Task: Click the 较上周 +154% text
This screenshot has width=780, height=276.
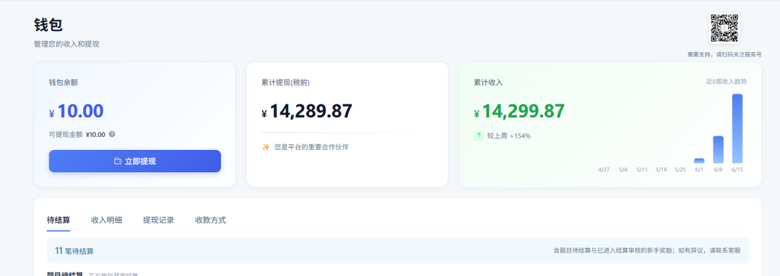Action: coord(509,135)
